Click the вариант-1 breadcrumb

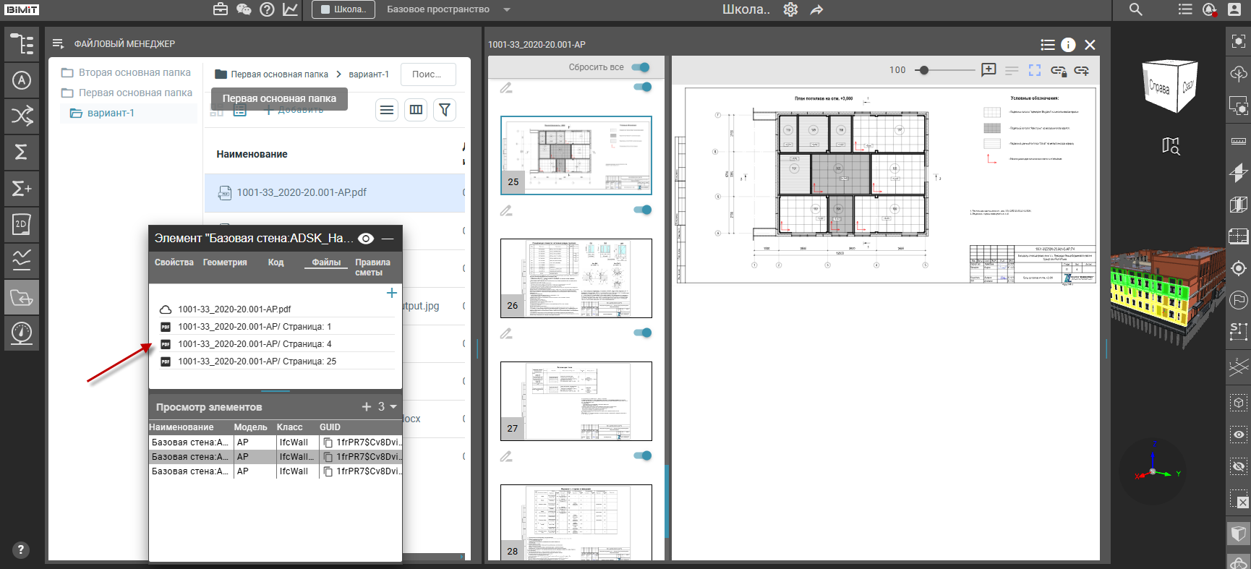pos(369,74)
